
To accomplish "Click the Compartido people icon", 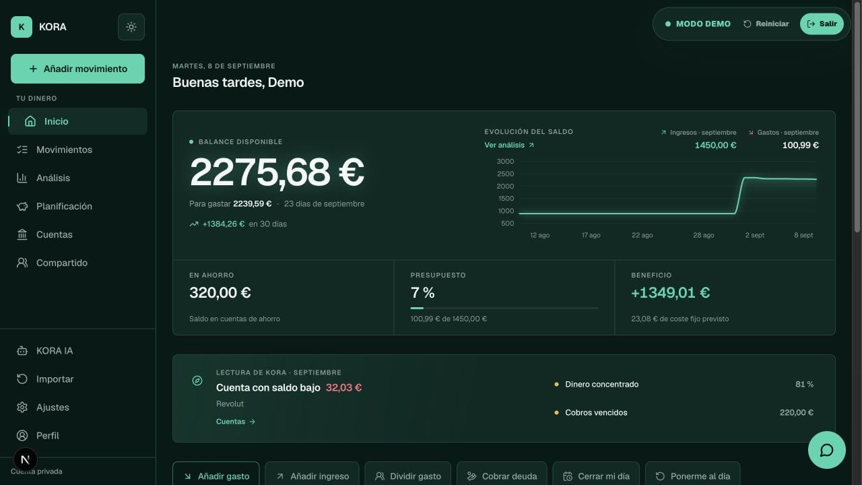I will tap(22, 263).
